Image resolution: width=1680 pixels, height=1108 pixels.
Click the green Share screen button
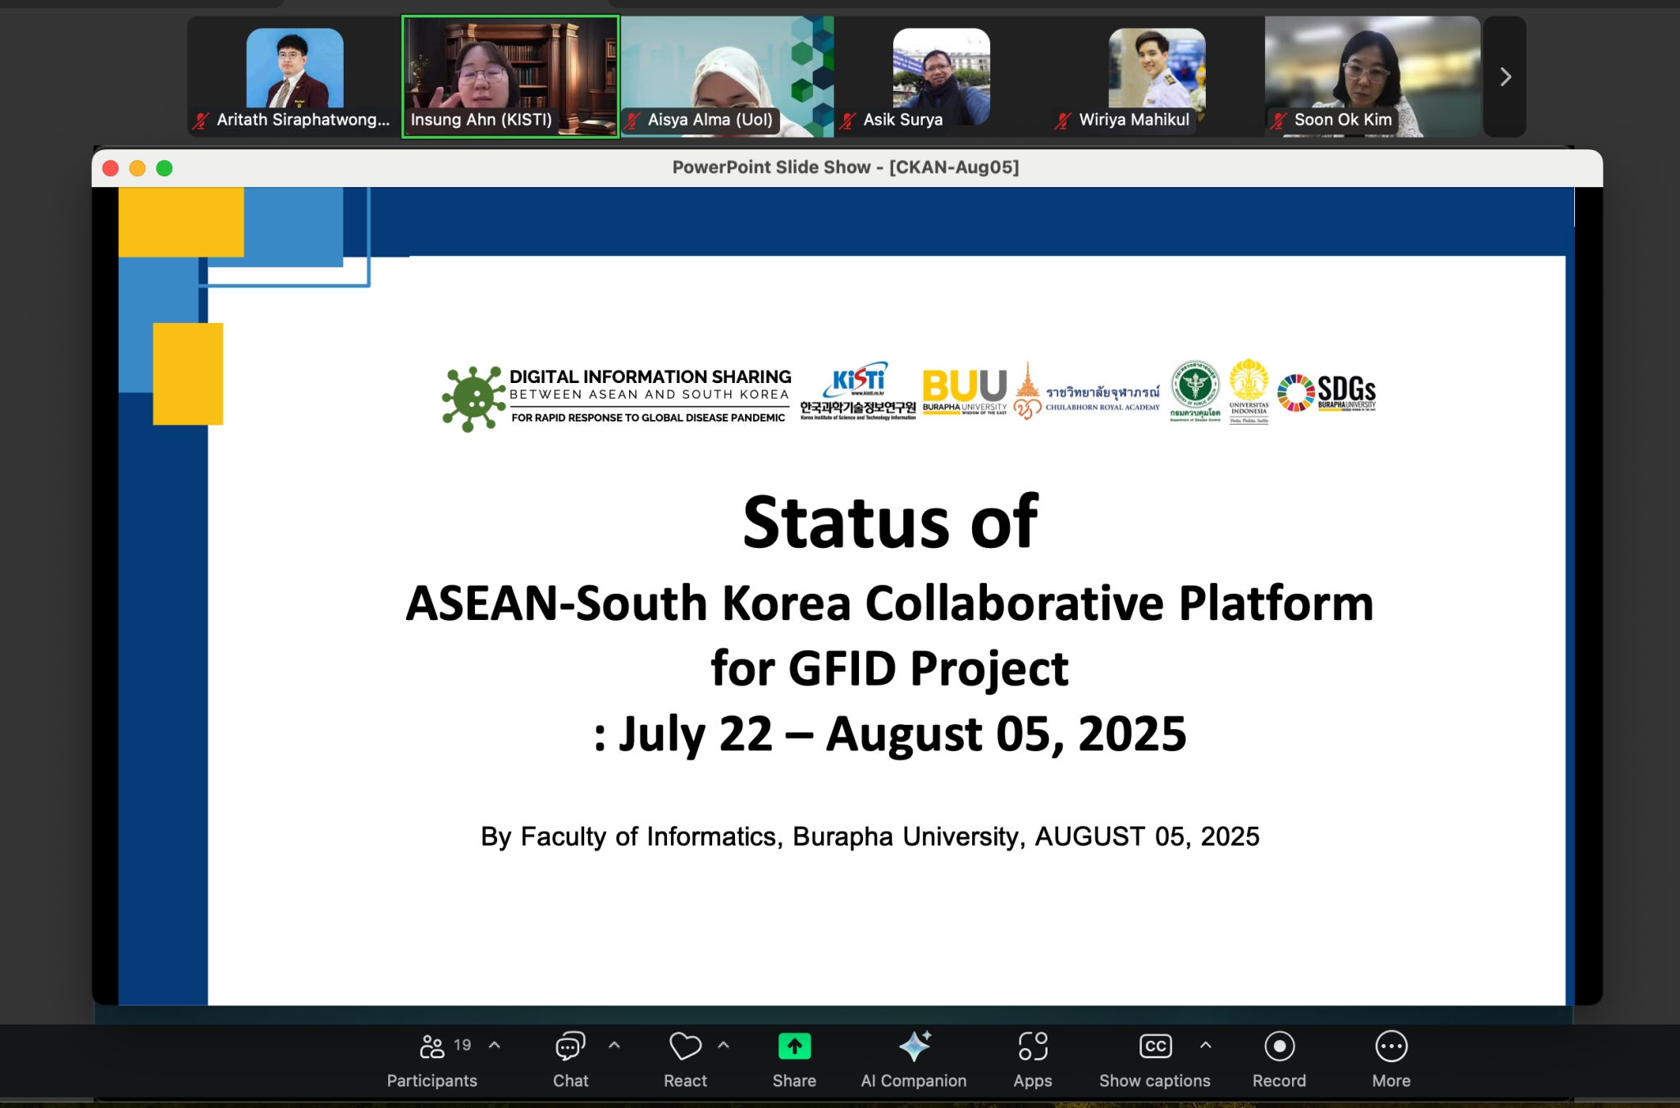[x=794, y=1060]
